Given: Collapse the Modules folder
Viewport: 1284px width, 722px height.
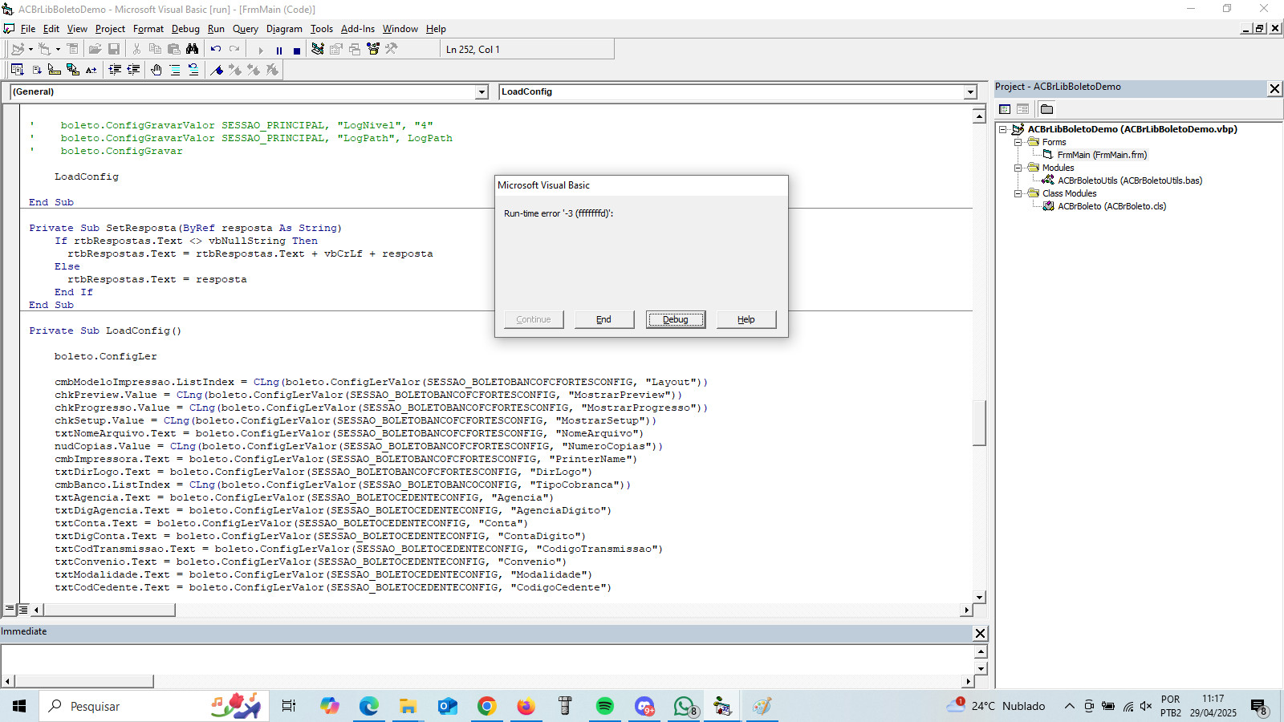Looking at the screenshot, I should (1018, 168).
